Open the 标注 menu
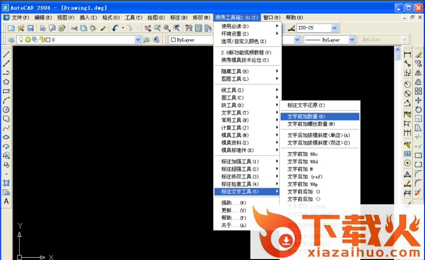The height and width of the screenshot is (260, 425). [178, 17]
